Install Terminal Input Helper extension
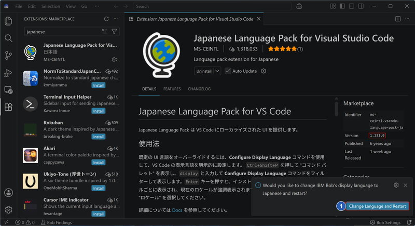Image resolution: width=415 pixels, height=226 pixels. coord(99,111)
